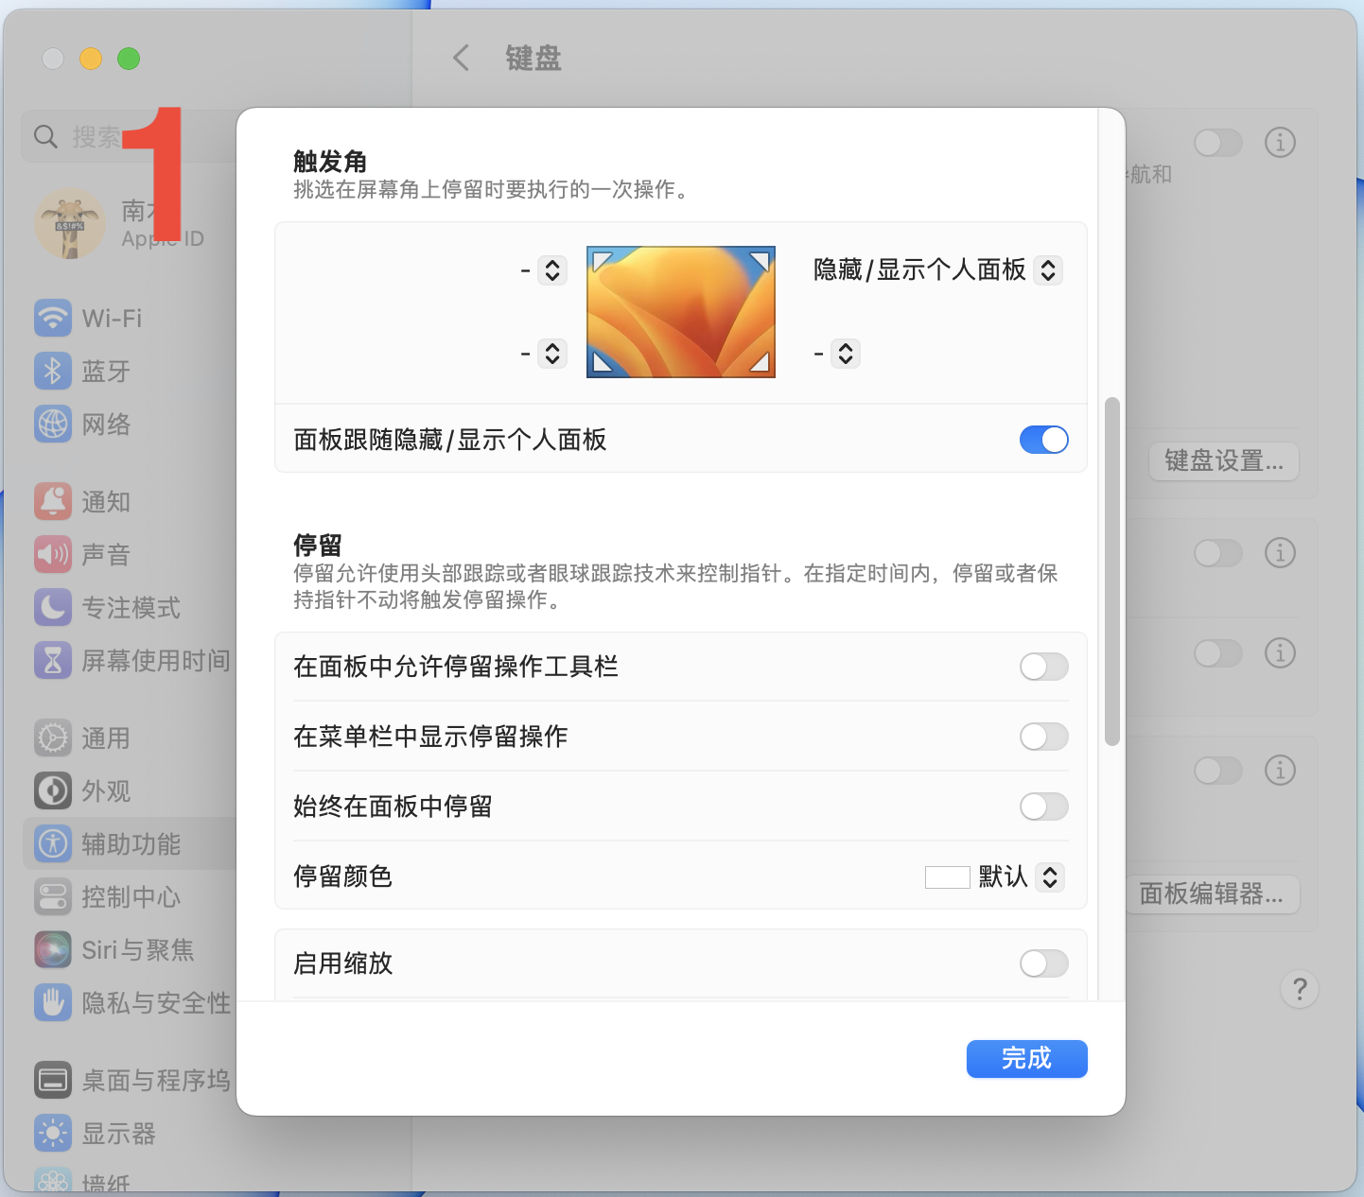Click the 屏幕使用时间 hourglass icon
Viewport: 1364px width, 1197px height.
(53, 660)
